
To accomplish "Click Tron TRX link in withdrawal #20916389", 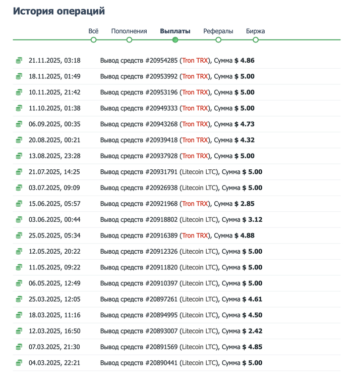I will point(195,236).
